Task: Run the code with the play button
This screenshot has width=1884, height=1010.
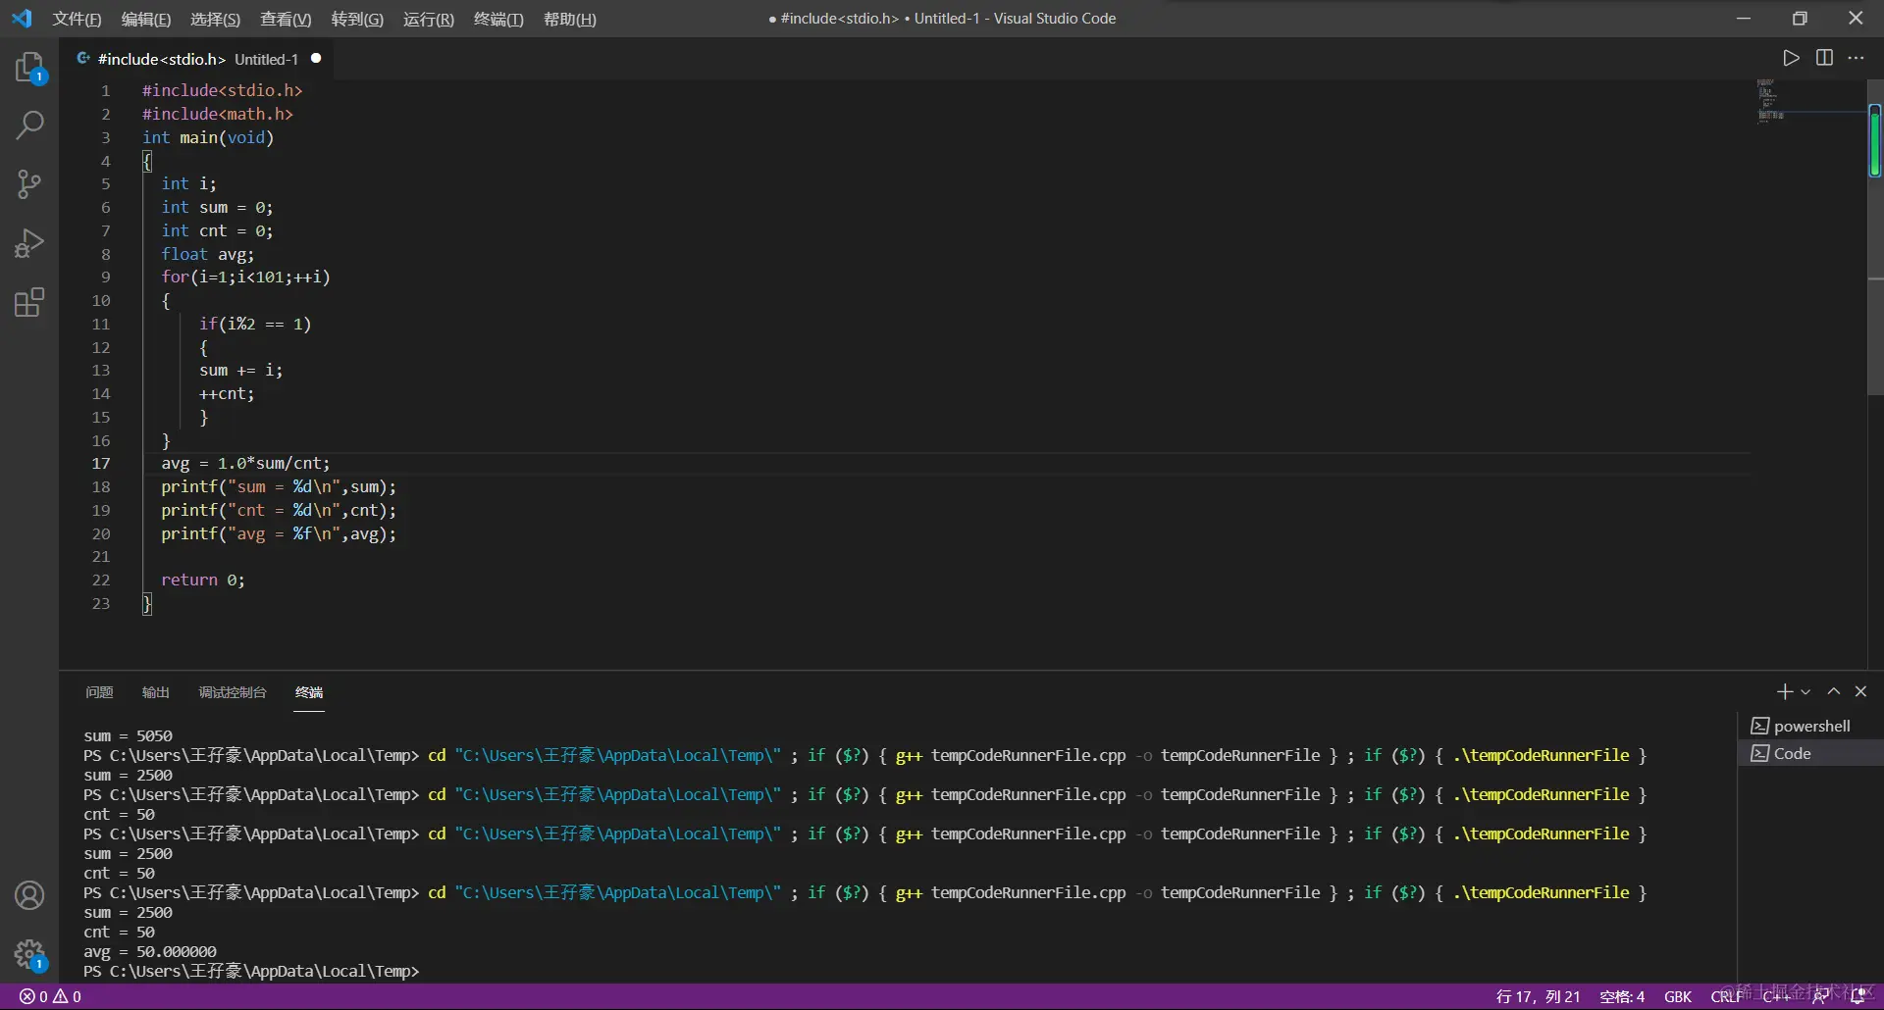Action: 1791,58
